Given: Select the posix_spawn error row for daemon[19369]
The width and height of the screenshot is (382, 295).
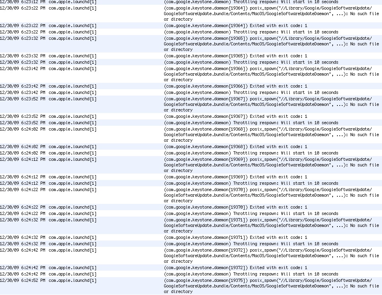Looking at the screenshot, I should tap(191, 164).
